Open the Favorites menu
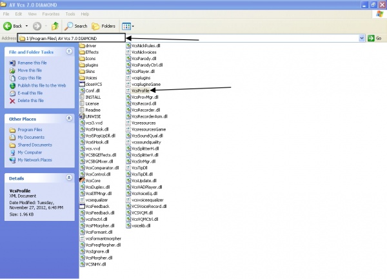The height and width of the screenshot is (279, 387). click(x=51, y=14)
